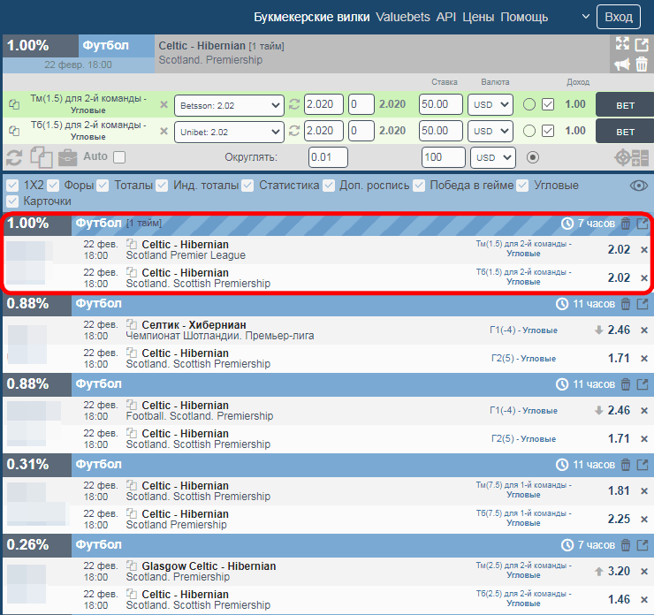Open the Betsson: 2.02 bookmaker dropdown

tap(229, 105)
